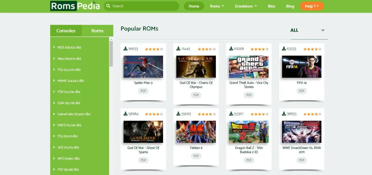The width and height of the screenshot is (372, 175).
Task: Click the search magnifier icon
Action: pyautogui.click(x=108, y=6)
